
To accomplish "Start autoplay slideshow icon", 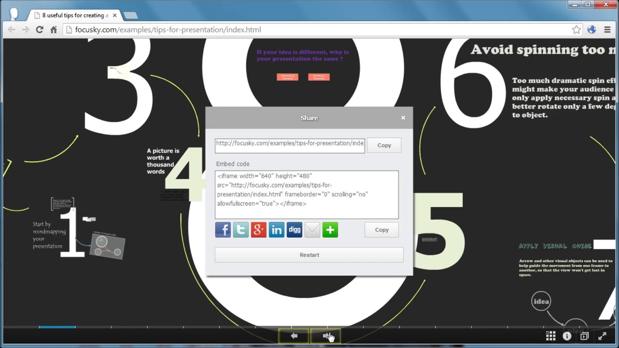I will tap(584, 335).
